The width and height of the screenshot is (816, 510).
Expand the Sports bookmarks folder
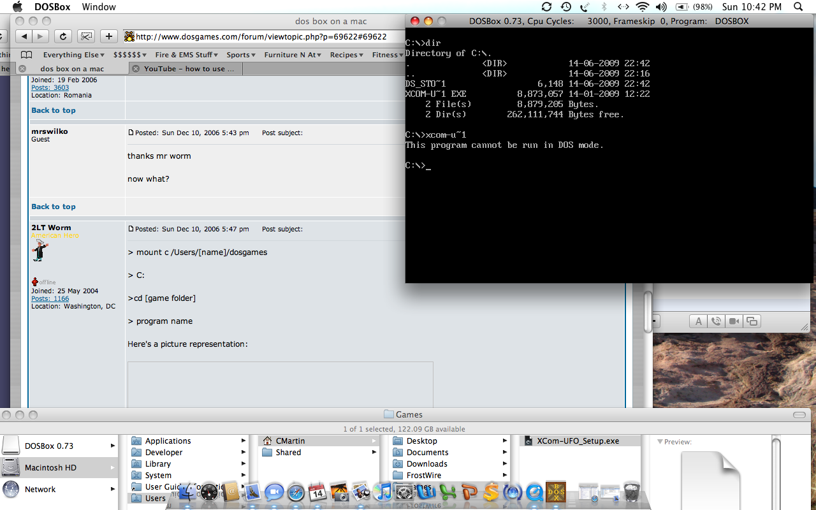tap(242, 55)
